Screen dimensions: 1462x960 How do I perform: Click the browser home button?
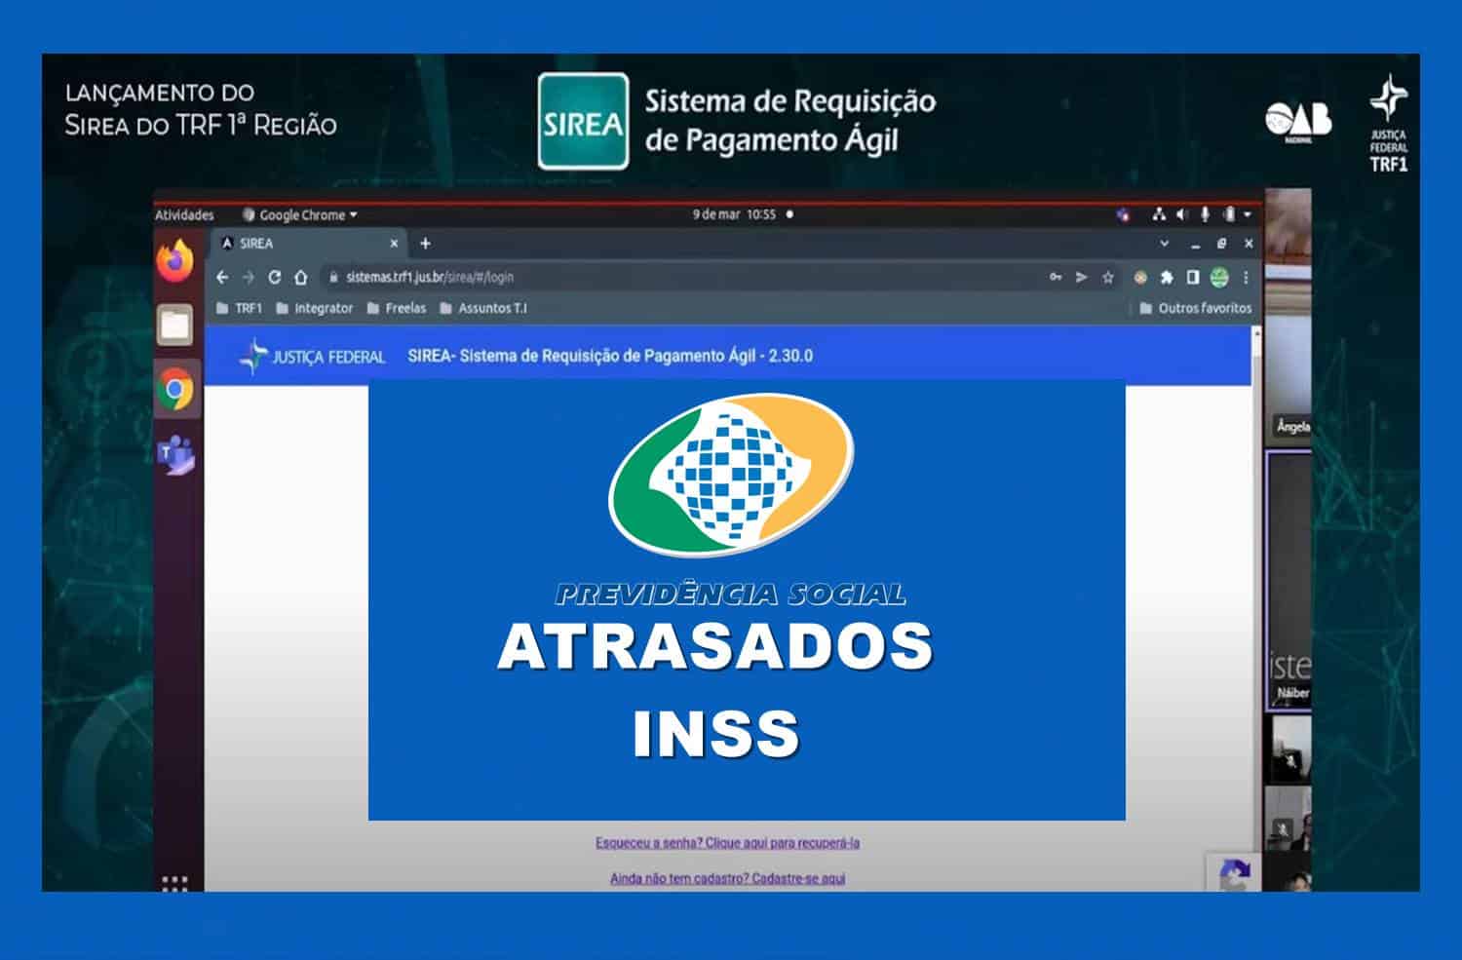pos(301,278)
